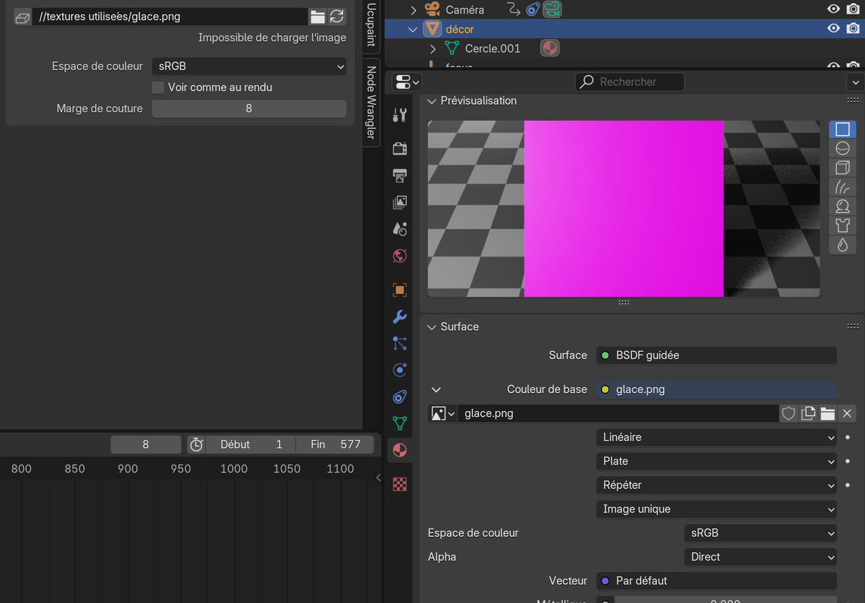Collapse the décor collection
The height and width of the screenshot is (603, 865).
point(413,29)
